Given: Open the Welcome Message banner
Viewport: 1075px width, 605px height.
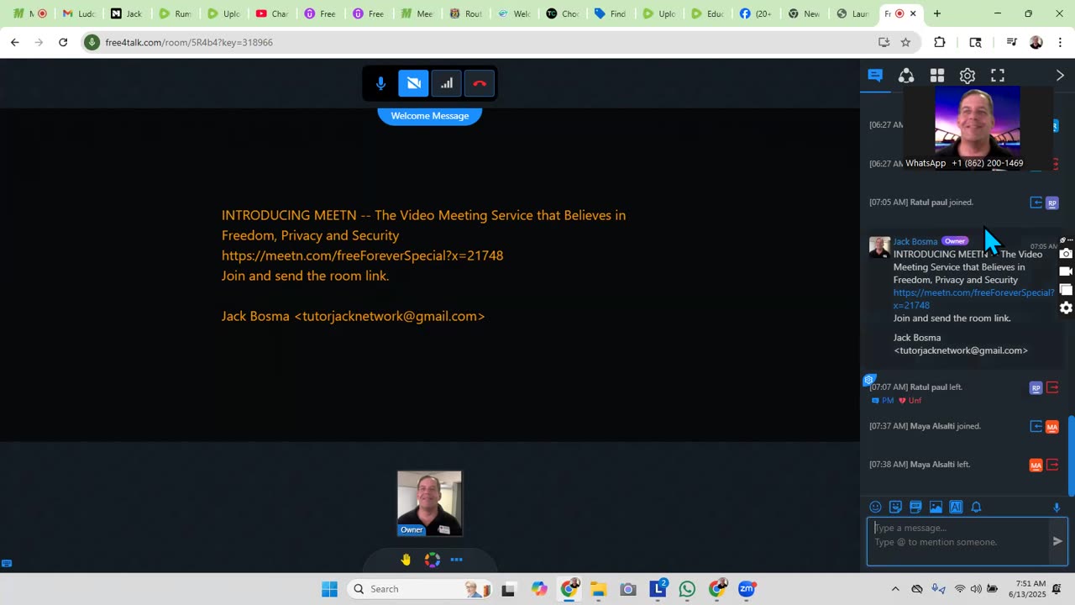Looking at the screenshot, I should click(430, 116).
